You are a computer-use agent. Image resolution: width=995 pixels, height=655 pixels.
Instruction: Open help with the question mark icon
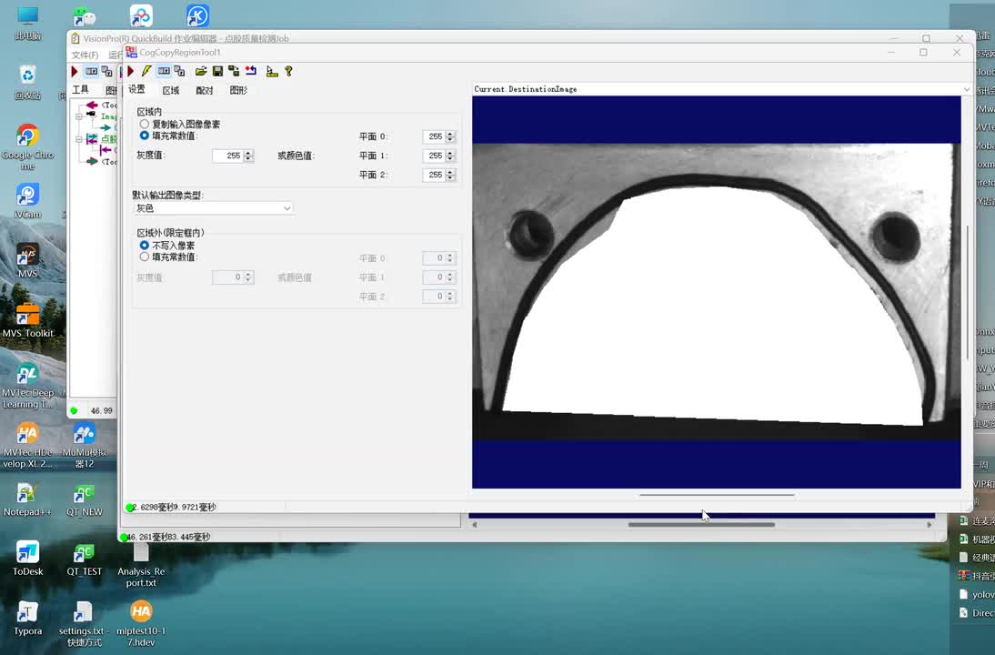tap(288, 71)
